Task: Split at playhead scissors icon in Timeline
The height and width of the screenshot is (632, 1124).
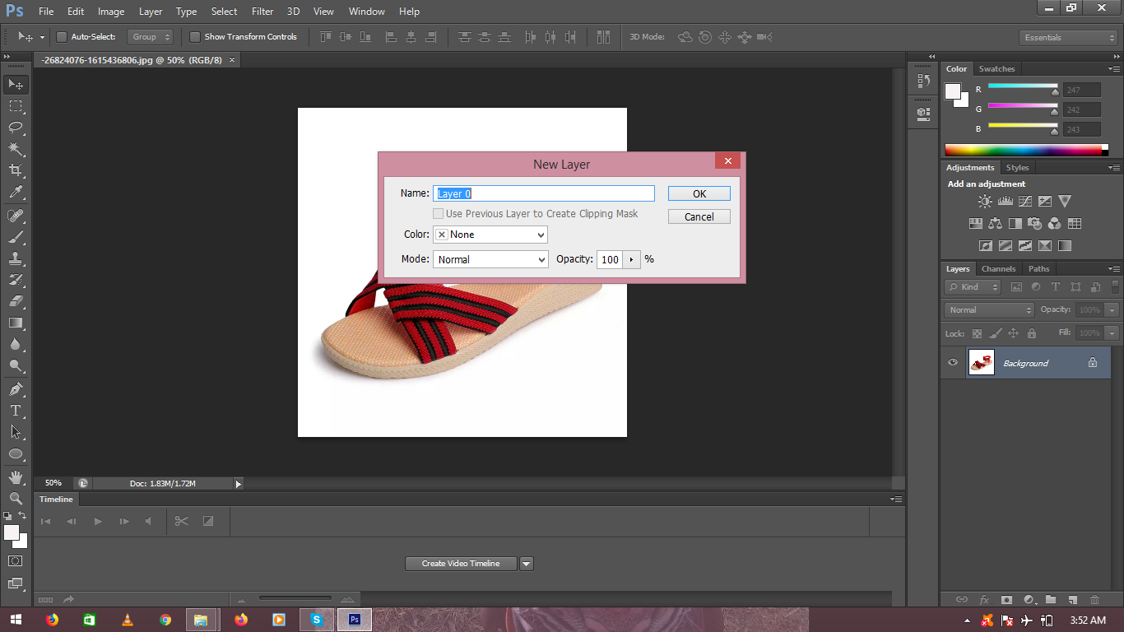Action: tap(182, 521)
